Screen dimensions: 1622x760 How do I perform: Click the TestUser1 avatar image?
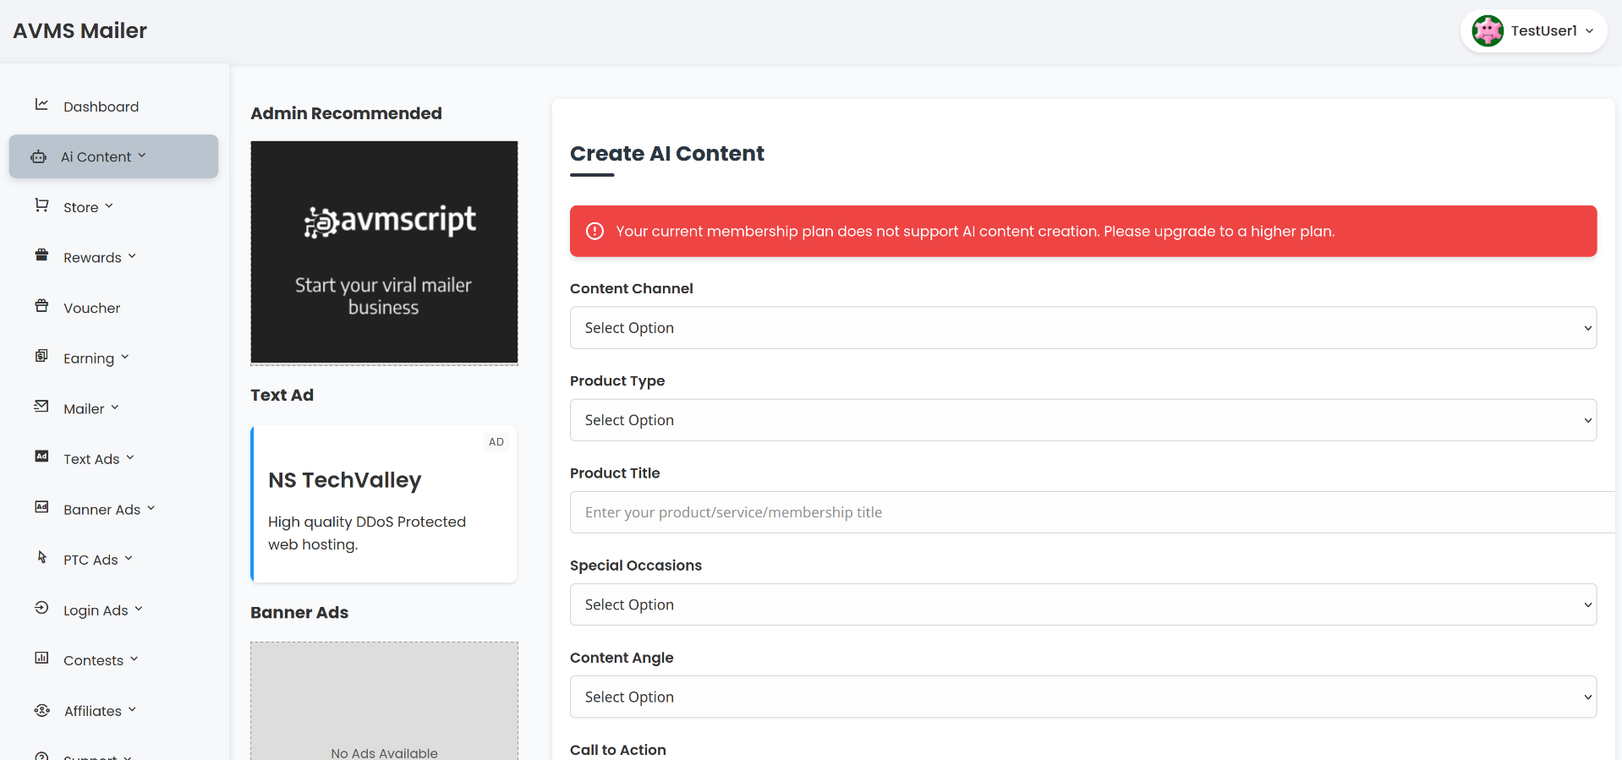coord(1488,31)
